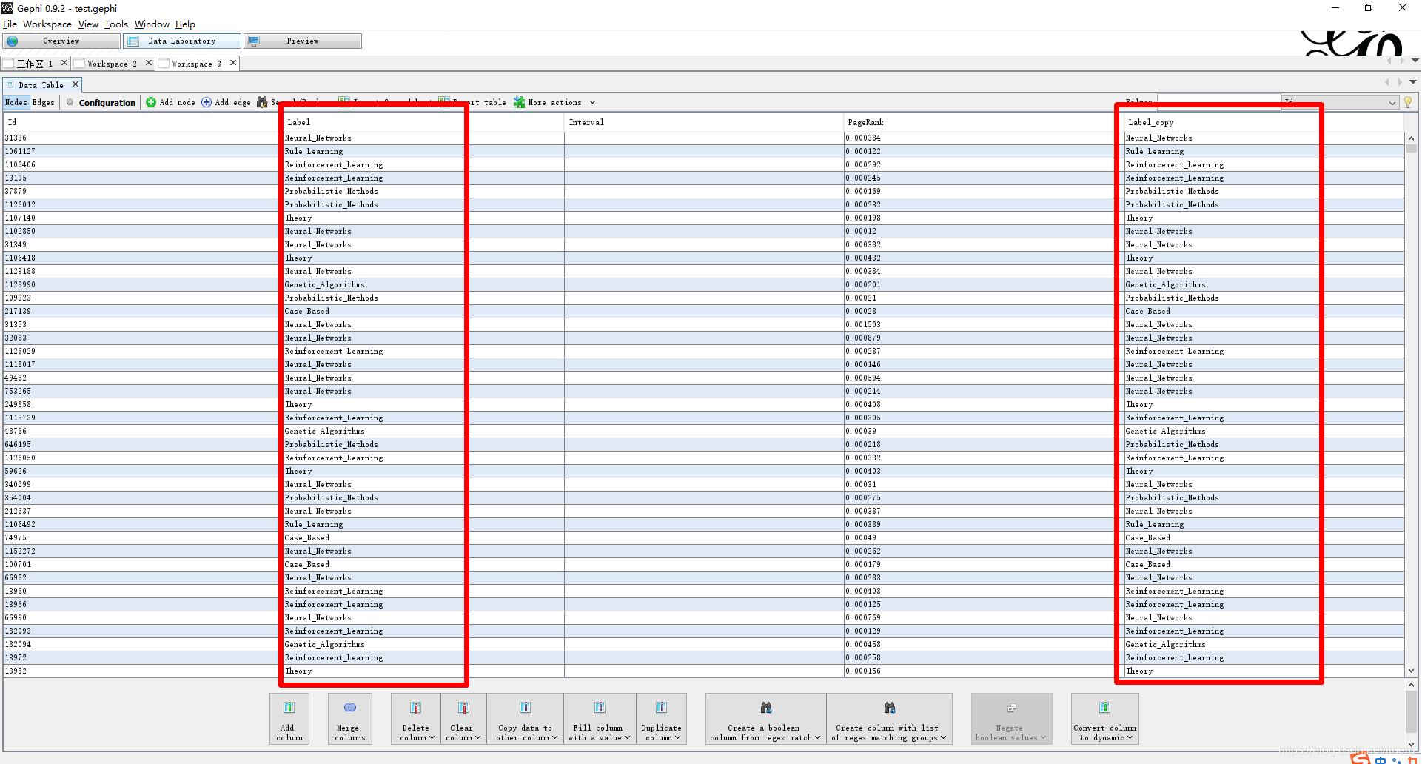This screenshot has width=1422, height=764.
Task: Close the Workspace 3 tab
Action: 232,63
